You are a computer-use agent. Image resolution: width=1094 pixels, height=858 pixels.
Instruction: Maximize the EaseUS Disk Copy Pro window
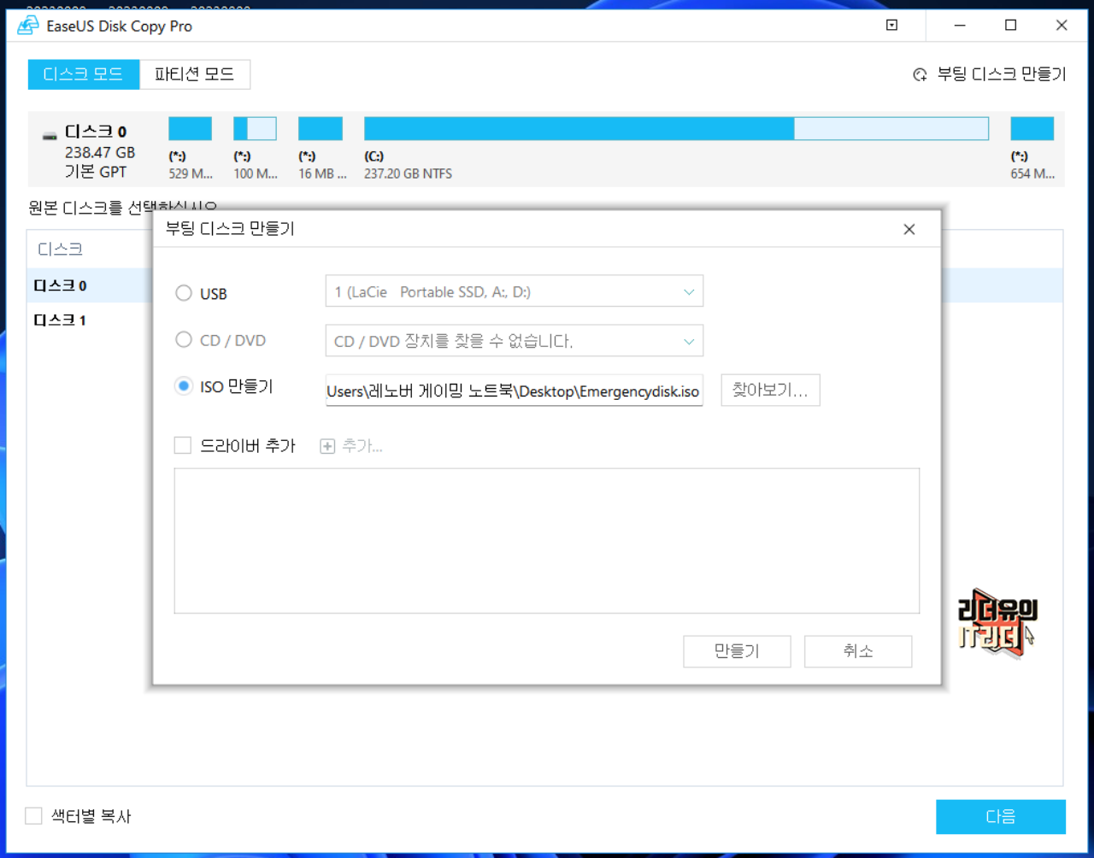coord(1011,26)
